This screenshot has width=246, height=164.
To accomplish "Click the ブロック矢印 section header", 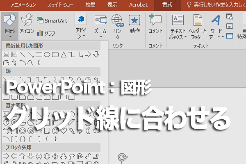I will pyautogui.click(x=51, y=147).
